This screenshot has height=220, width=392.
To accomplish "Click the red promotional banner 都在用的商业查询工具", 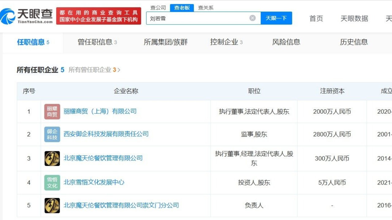I will pyautogui.click(x=99, y=16).
